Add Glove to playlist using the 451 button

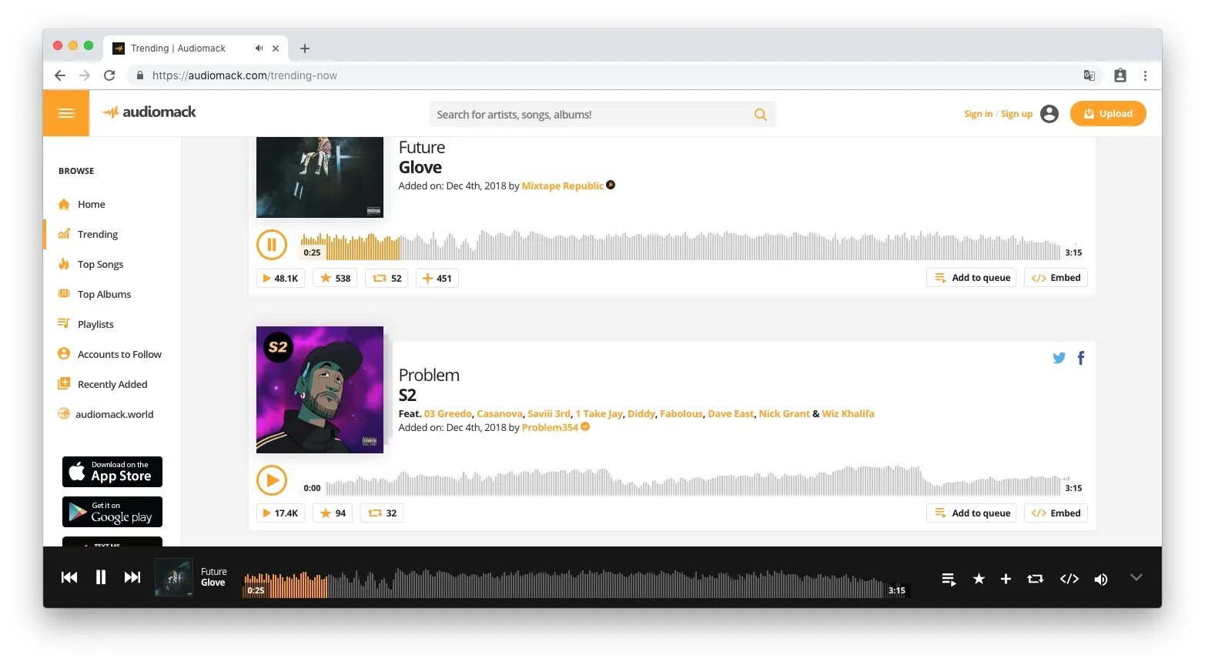(437, 278)
